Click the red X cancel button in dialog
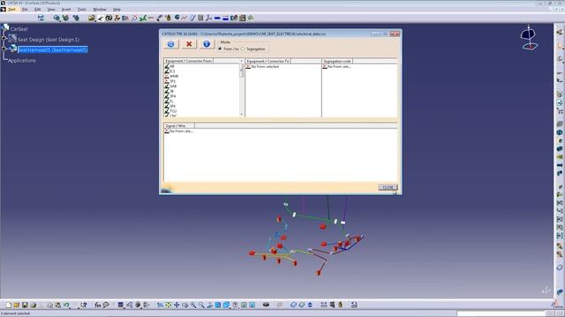The width and height of the screenshot is (565, 317). (x=188, y=44)
